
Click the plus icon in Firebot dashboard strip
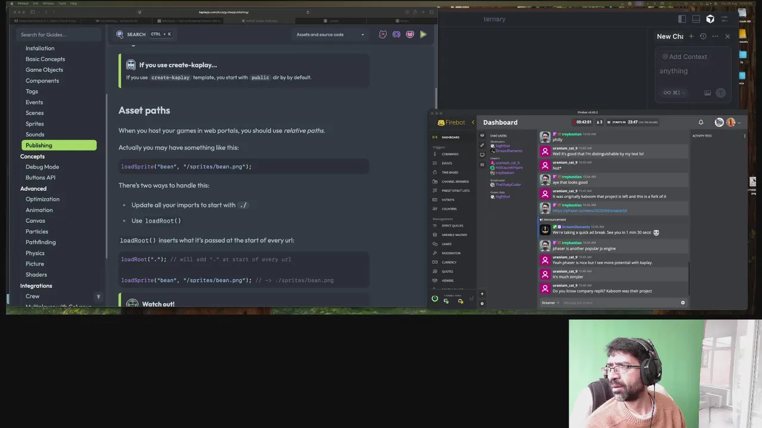click(x=482, y=294)
